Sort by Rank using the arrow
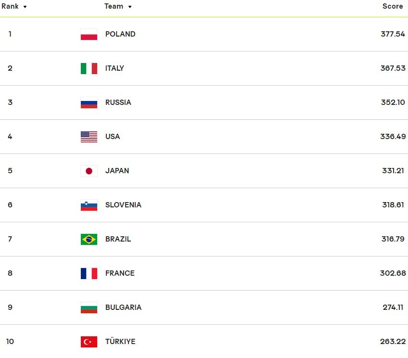 (25, 7)
